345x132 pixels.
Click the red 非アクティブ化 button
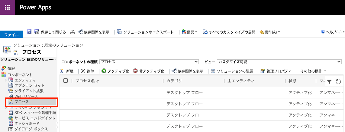point(149,71)
